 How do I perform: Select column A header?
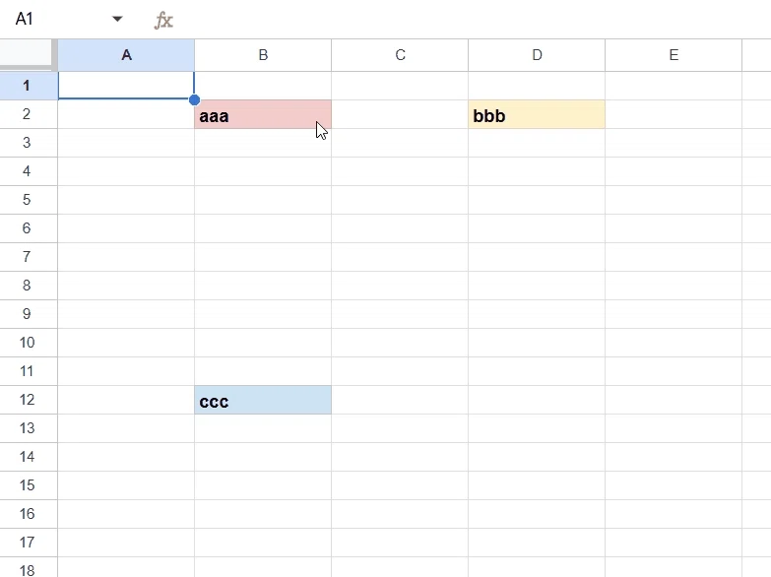click(x=126, y=55)
